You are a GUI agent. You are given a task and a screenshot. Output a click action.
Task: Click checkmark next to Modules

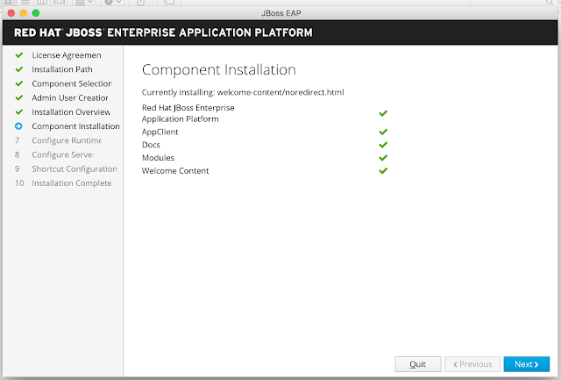click(x=383, y=158)
